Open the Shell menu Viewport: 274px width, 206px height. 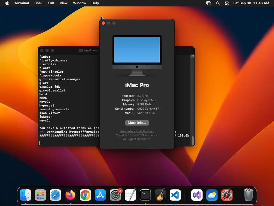(x=39, y=3)
